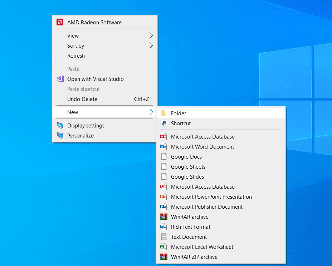Screen dimensions: 332x266
Task: Click the Shortcut arrow icon
Action: click(163, 123)
